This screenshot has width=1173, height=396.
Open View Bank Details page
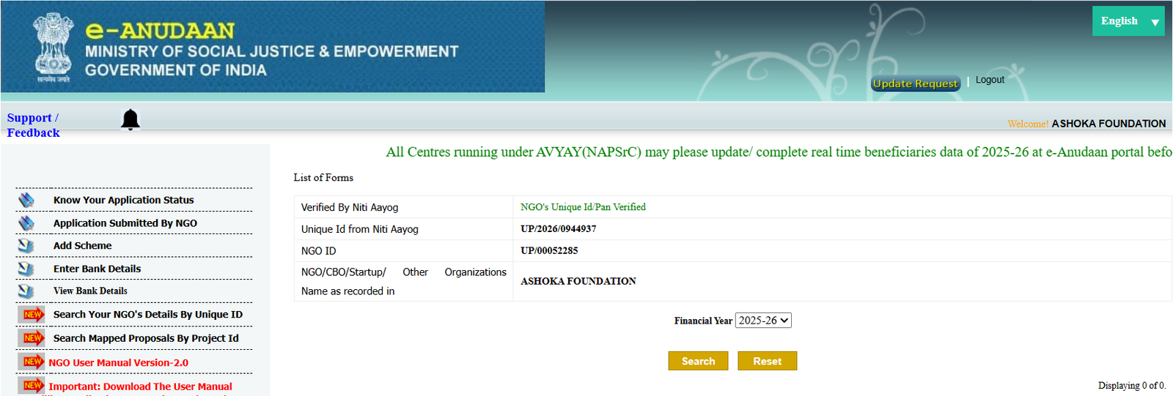[x=90, y=291]
